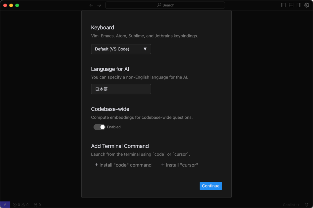Click the Language for AI heading
Viewport: 313px width, 208px height.
(x=110, y=69)
